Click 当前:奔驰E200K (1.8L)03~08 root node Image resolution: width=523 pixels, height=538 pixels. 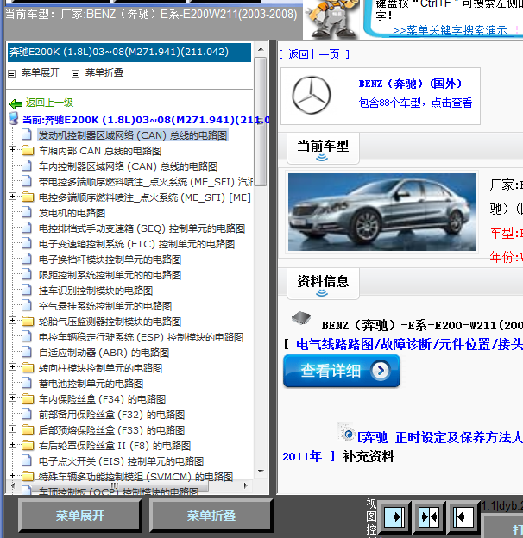coord(146,119)
